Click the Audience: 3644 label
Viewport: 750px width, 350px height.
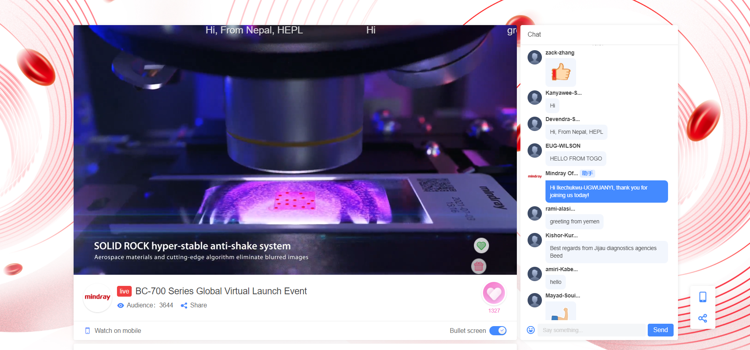coord(150,305)
